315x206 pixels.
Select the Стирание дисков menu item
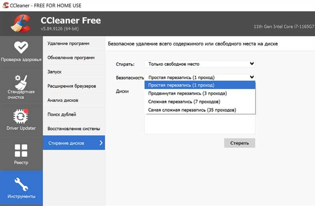click(x=74, y=143)
